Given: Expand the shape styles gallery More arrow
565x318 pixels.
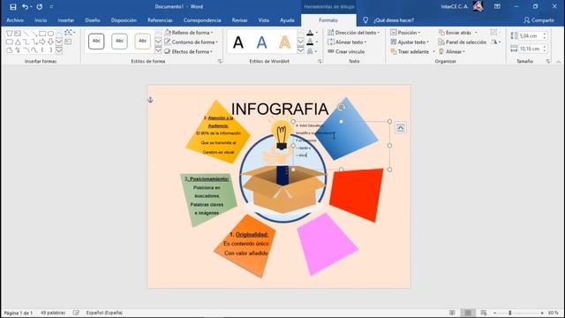Looking at the screenshot, I should [x=158, y=50].
